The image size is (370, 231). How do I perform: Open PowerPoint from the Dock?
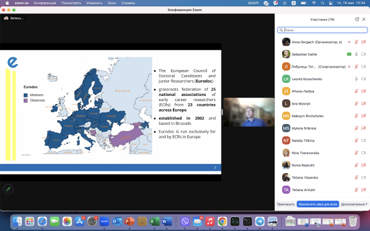point(129,222)
